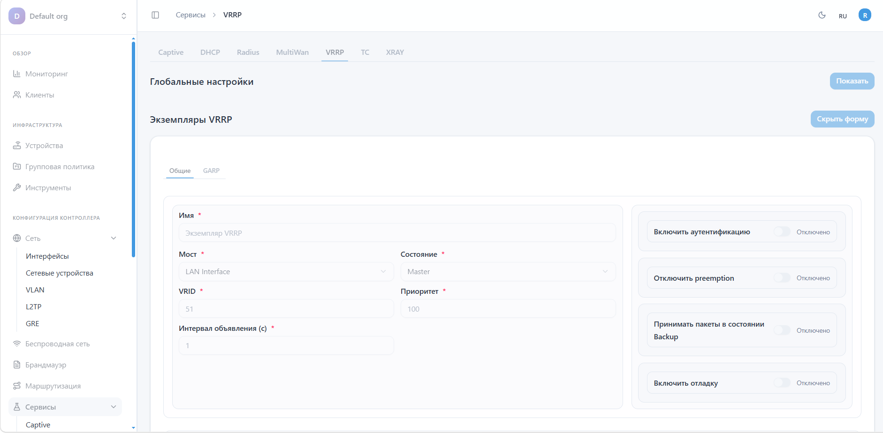Open the Состояние Master dropdown
The height and width of the screenshot is (433, 883).
508,272
